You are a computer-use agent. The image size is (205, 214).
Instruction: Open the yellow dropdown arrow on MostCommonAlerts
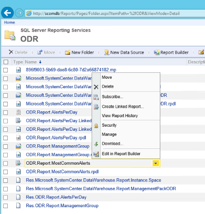(x=156, y=163)
